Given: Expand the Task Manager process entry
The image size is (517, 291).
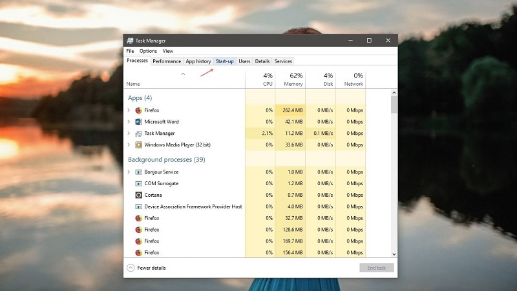Looking at the screenshot, I should 129,134.
